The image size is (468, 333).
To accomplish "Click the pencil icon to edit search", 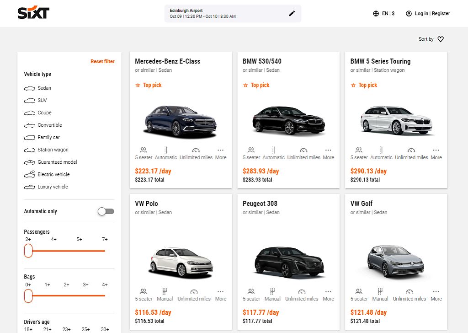I will [292, 13].
